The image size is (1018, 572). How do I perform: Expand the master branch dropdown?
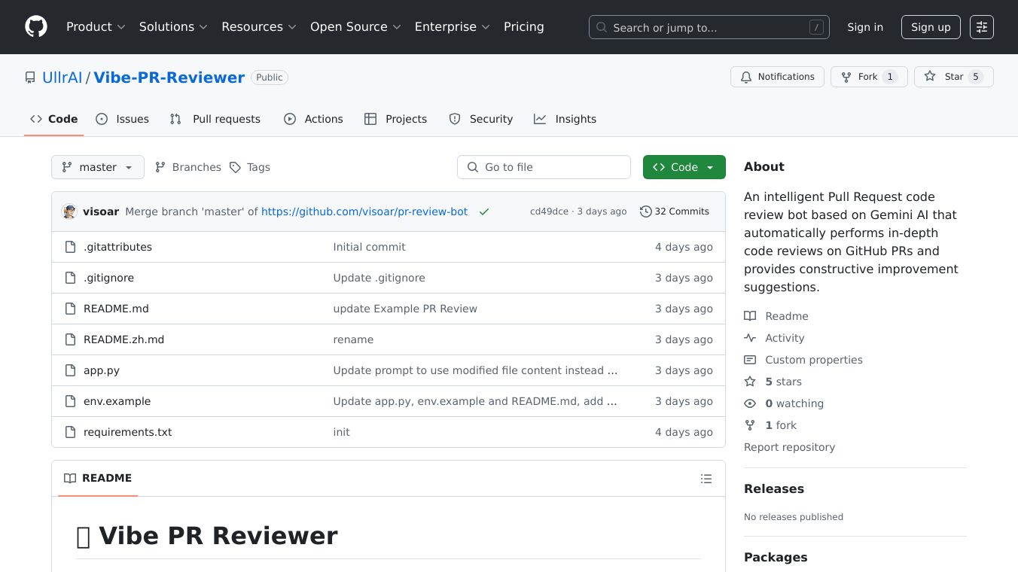(x=98, y=167)
